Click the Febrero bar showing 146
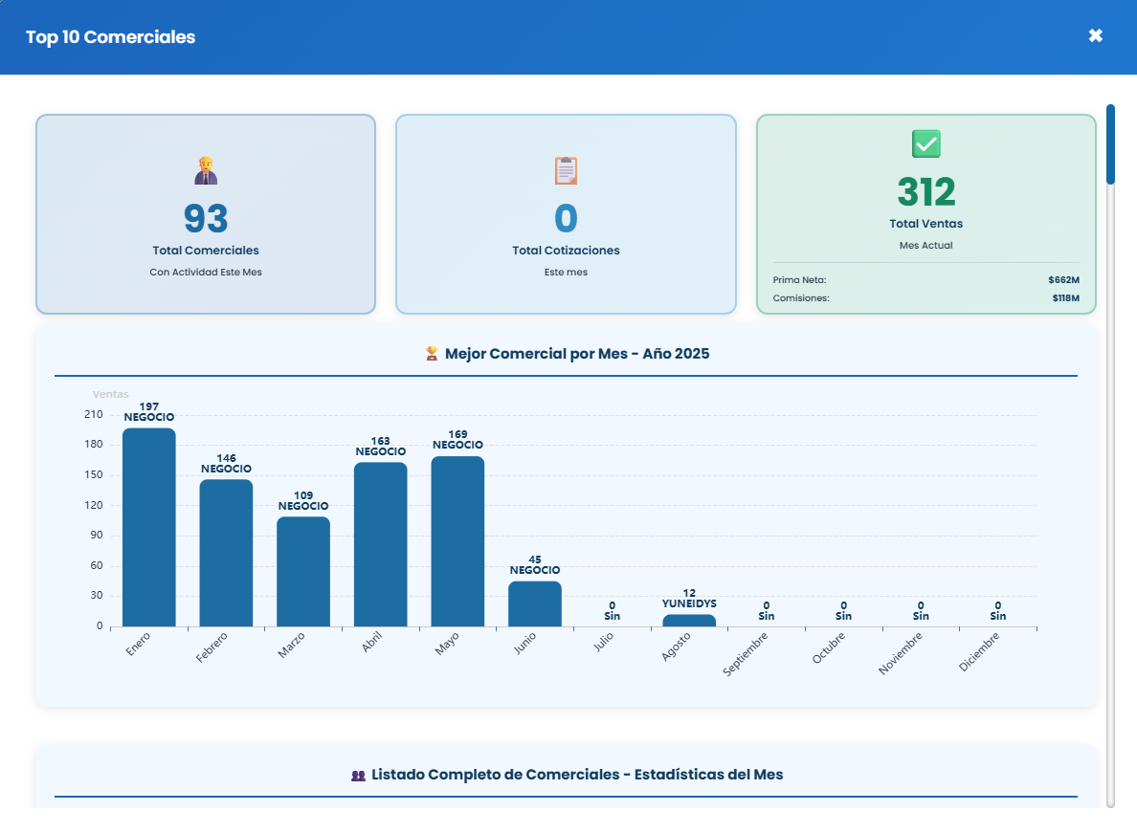1137x833 pixels. coord(226,553)
